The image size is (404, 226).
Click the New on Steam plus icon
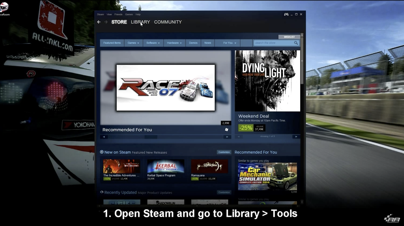pos(102,152)
